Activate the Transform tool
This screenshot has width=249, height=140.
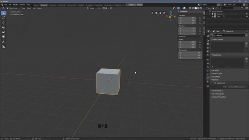[x=4, y=37]
